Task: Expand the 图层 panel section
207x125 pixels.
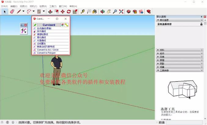Action: pyautogui.click(x=158, y=60)
